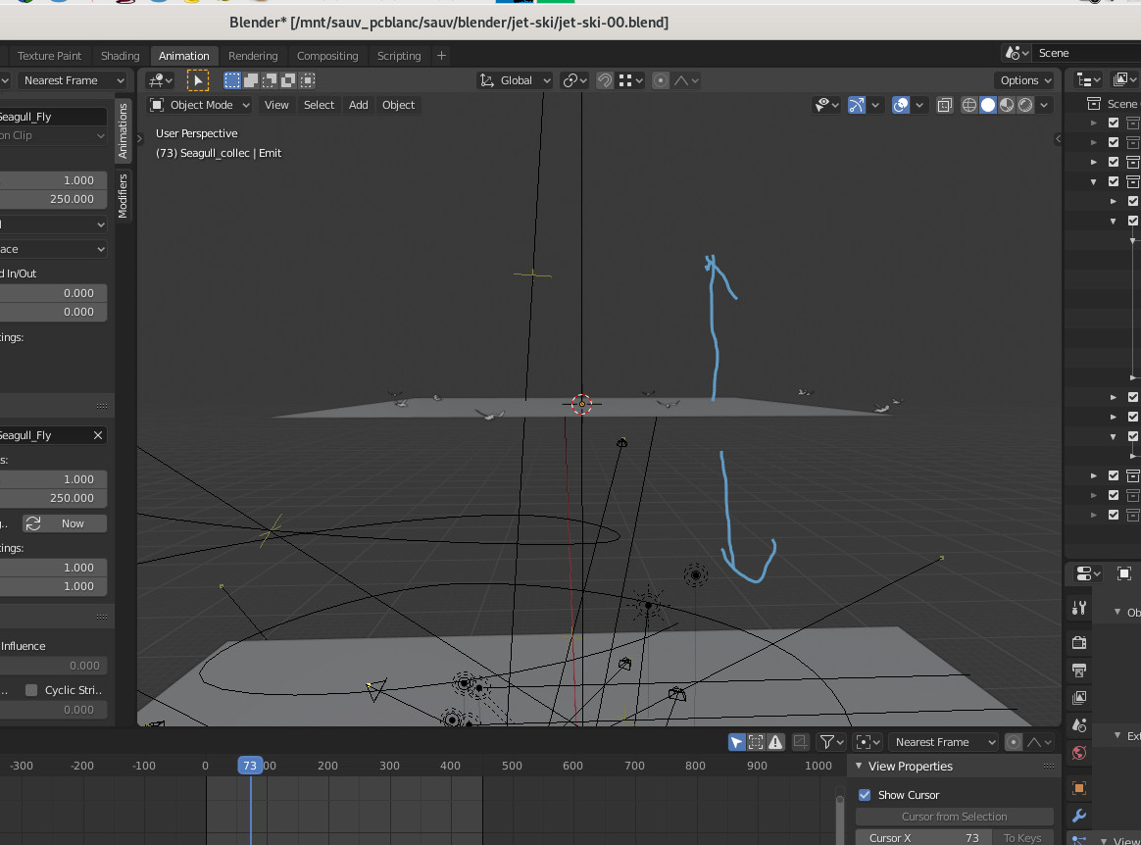The height and width of the screenshot is (845, 1141).
Task: Toggle proportional editing in viewport header
Action: pos(660,80)
